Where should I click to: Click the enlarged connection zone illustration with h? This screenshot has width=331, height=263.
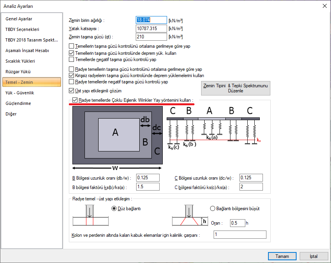190,215
